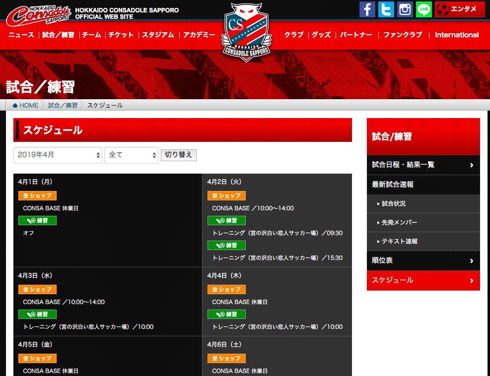
Task: Open the チケット menu
Action: pyautogui.click(x=121, y=35)
